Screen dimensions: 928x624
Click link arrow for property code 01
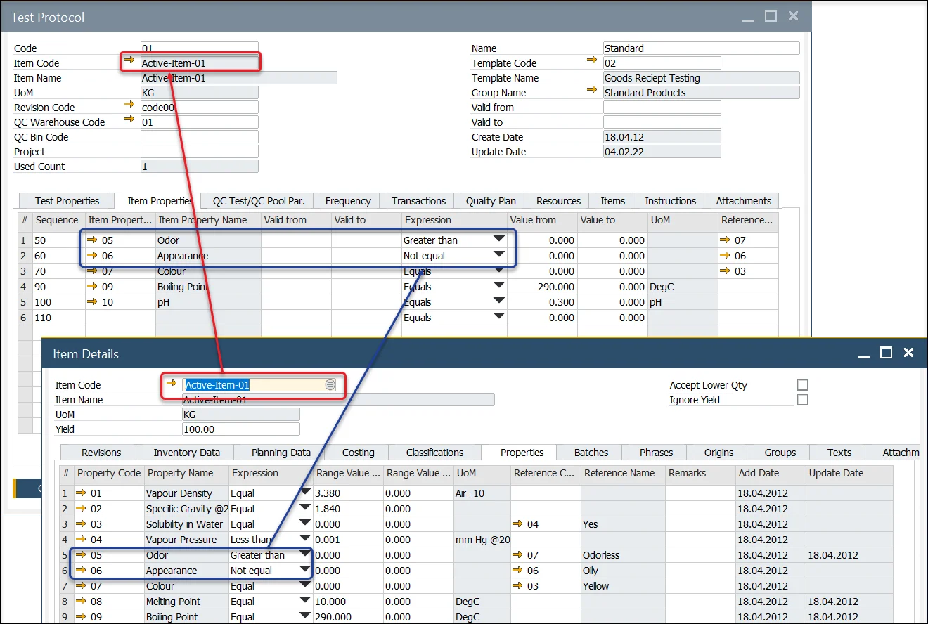point(82,493)
